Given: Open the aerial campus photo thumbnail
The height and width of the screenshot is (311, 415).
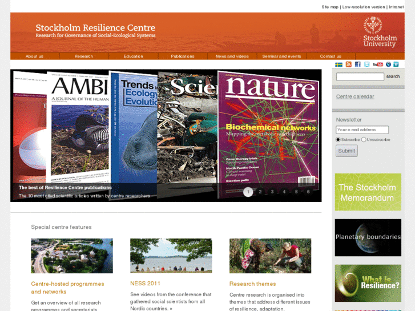Looking at the screenshot, I should (72, 256).
